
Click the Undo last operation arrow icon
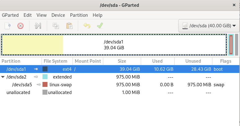point(87,26)
